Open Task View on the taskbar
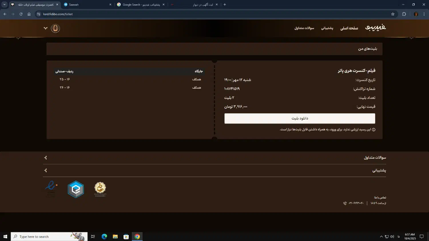 (93, 236)
